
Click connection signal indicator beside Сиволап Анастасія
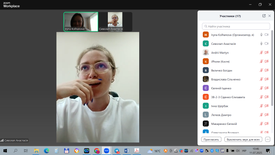[2, 140]
